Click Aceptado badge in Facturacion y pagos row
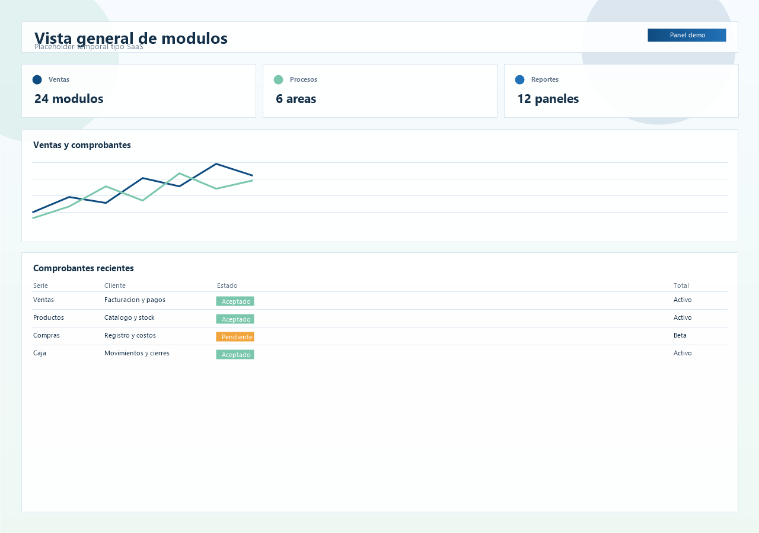759x533 pixels. pos(235,301)
